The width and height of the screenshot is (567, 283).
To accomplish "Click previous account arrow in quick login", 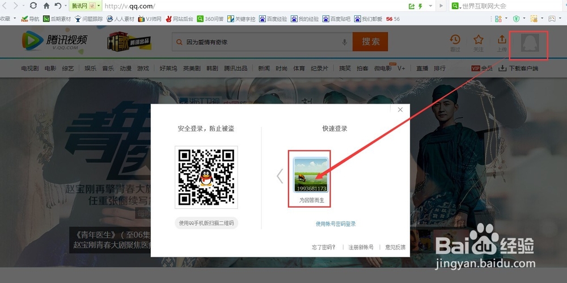I will pyautogui.click(x=280, y=176).
